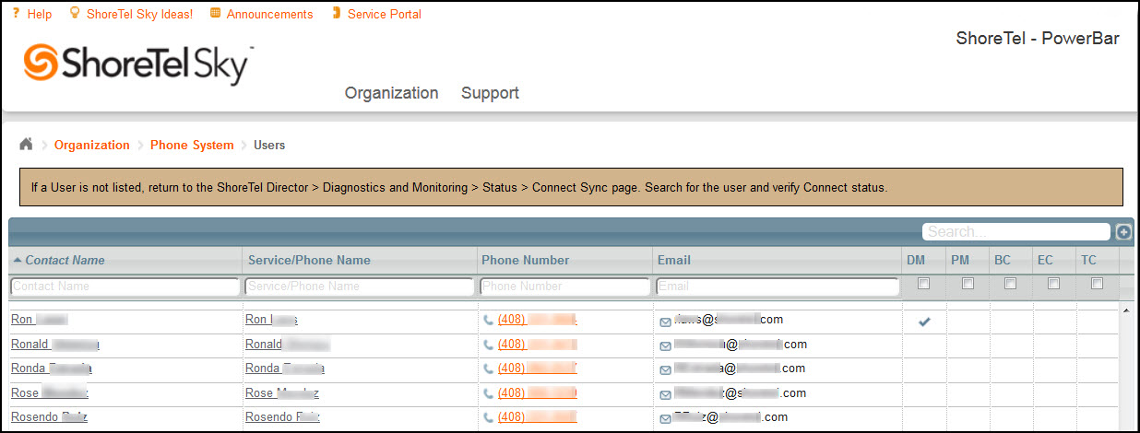The height and width of the screenshot is (433, 1140).
Task: Click phone icon in Rosendo's row
Action: tap(489, 417)
